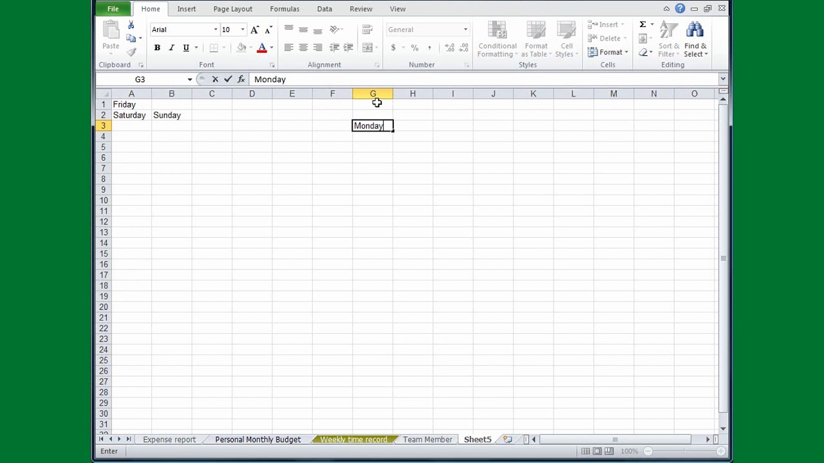Expand the General number format dropdown
Image resolution: width=824 pixels, height=463 pixels.
point(465,30)
